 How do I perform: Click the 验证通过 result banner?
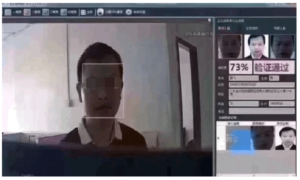pos(274,67)
